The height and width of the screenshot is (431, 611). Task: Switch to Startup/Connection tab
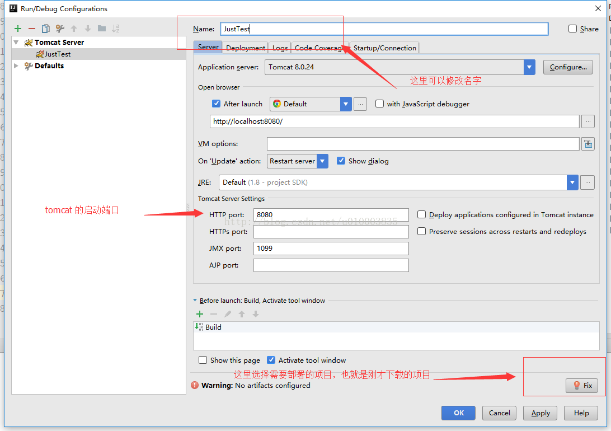(x=384, y=48)
